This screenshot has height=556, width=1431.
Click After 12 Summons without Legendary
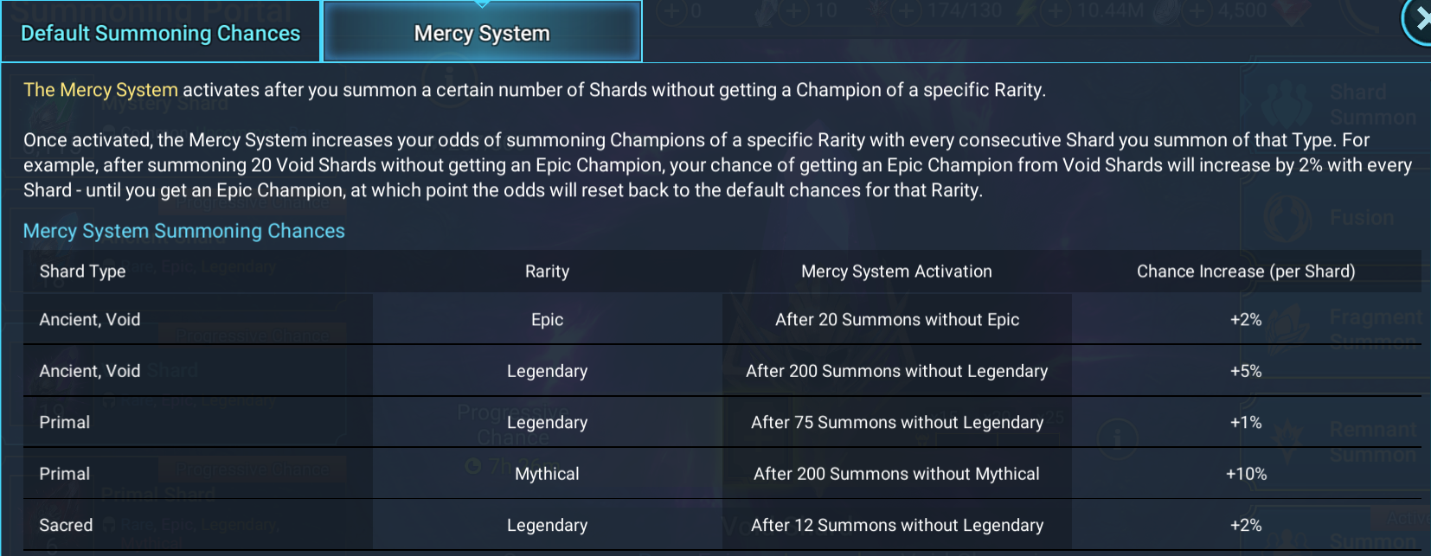tap(897, 525)
